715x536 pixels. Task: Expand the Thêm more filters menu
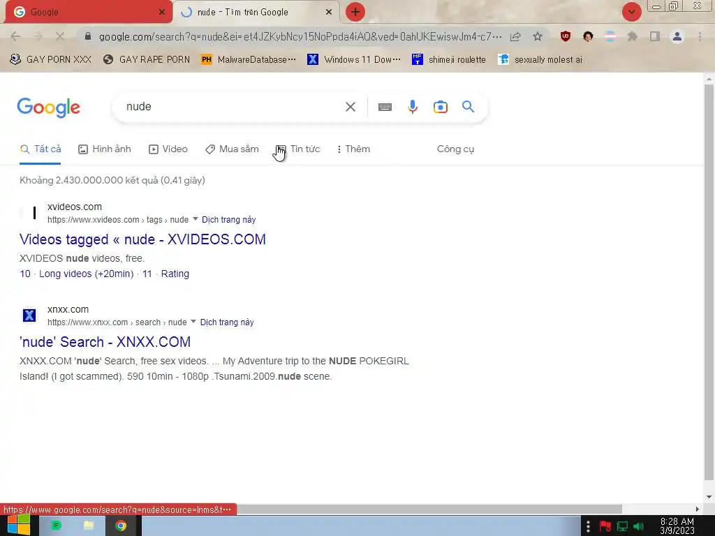click(x=353, y=149)
